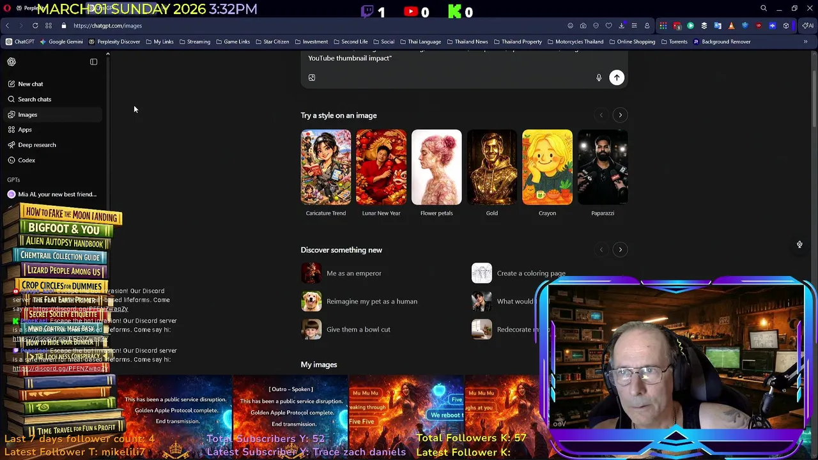Viewport: 818px width, 460px height.
Task: Click the chatgpt.com/images address bar
Action: (x=107, y=26)
